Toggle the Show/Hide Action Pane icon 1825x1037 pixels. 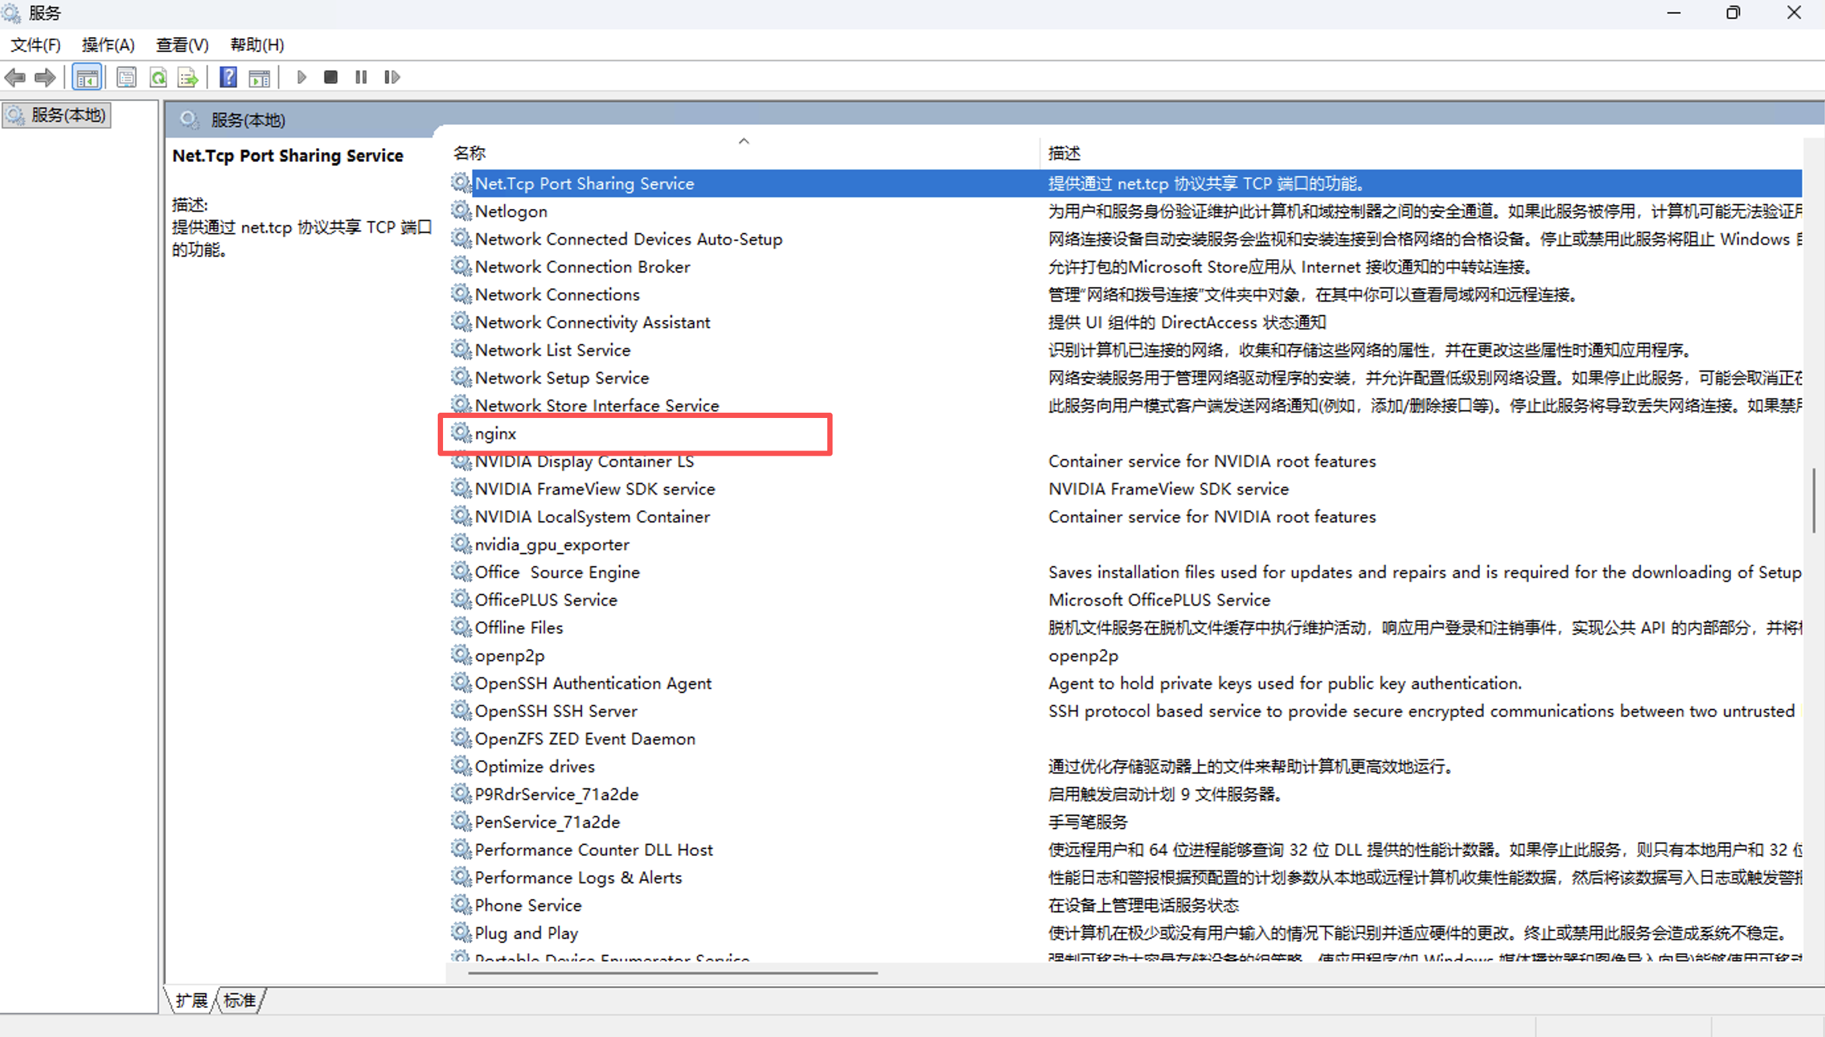point(259,77)
